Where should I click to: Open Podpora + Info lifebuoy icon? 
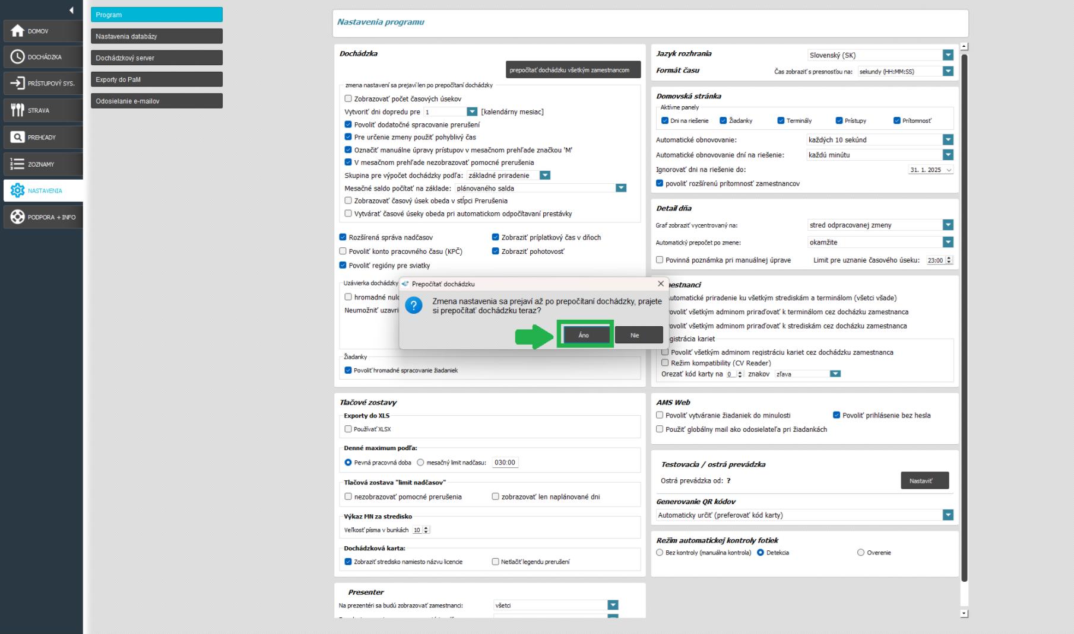click(18, 217)
